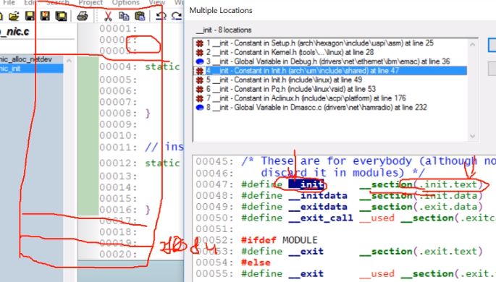Screen dimensions: 496x282
Task: Click #ifdef MODULE line in preview
Action: coord(279,240)
